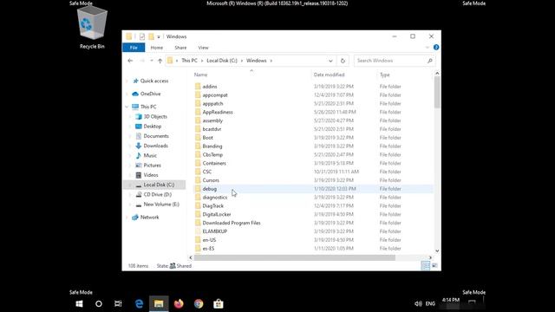Click Local Disk (C:) in address breadcrumb

tap(222, 61)
